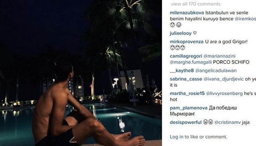Click the @angelicadulawan mention
This screenshot has height=146, width=256.
click(216, 71)
